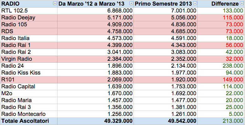Select the Virgin Radio cell
This screenshot has height=125, width=245.
click(29, 59)
